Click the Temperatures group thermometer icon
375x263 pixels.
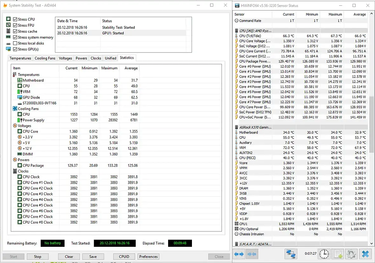click(15, 75)
